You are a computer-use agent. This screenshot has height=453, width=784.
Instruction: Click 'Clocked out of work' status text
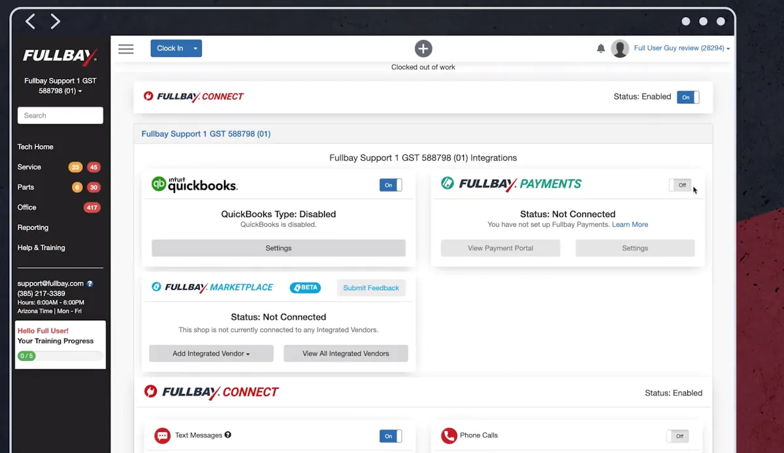tap(423, 67)
